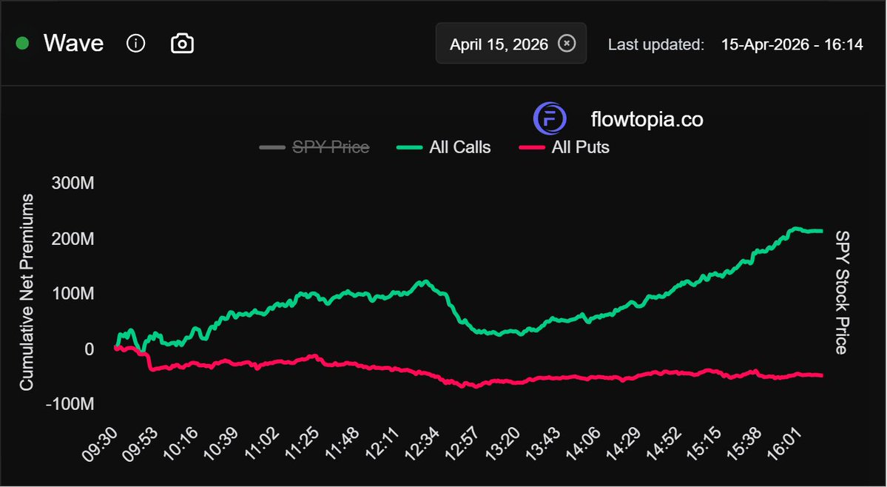887x487 pixels.
Task: Click the green calls line at its peak
Action: [796, 228]
